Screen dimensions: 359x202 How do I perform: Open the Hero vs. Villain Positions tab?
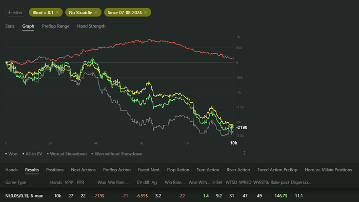point(328,170)
